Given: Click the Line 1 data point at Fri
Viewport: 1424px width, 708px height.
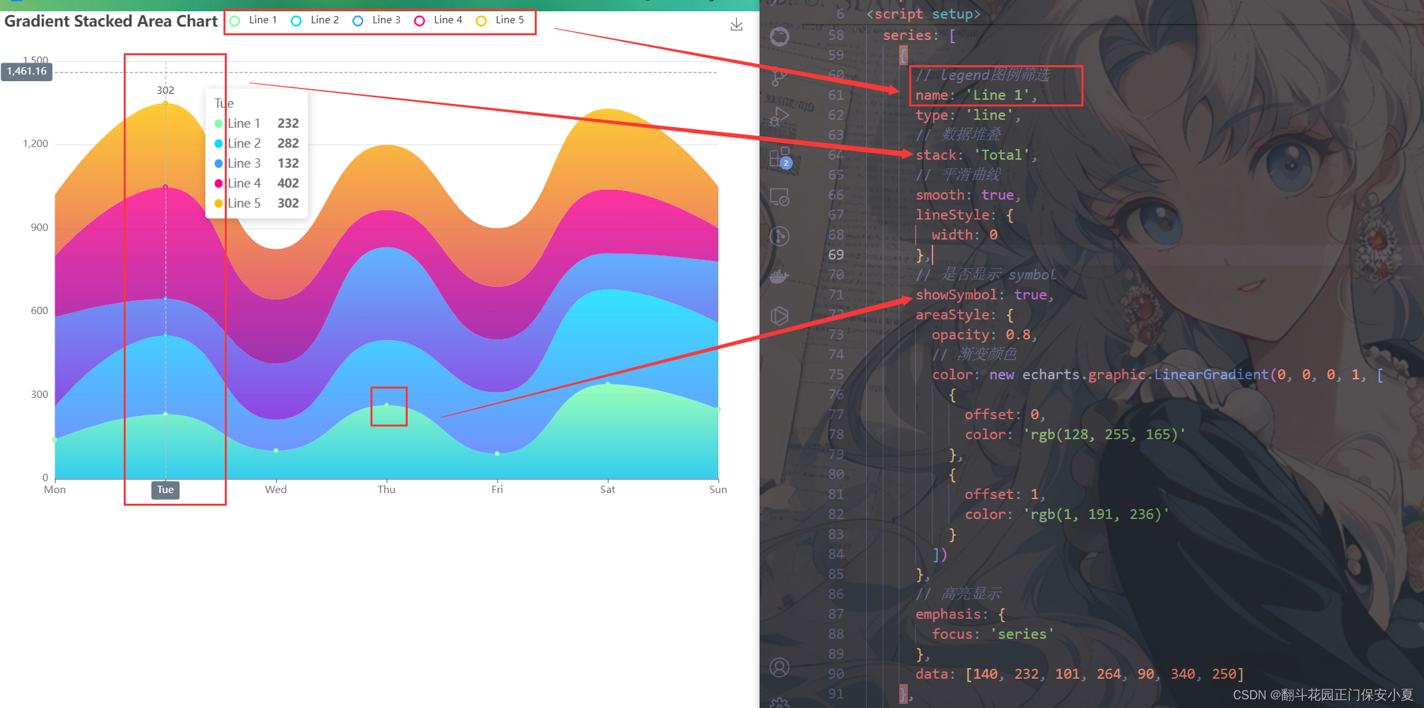Looking at the screenshot, I should click(x=497, y=454).
